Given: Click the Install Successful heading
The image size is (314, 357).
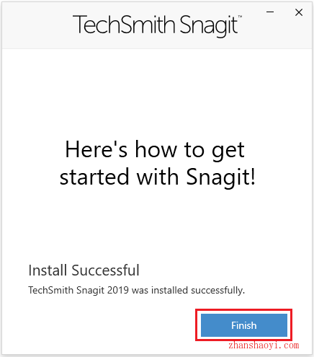Looking at the screenshot, I should [84, 270].
